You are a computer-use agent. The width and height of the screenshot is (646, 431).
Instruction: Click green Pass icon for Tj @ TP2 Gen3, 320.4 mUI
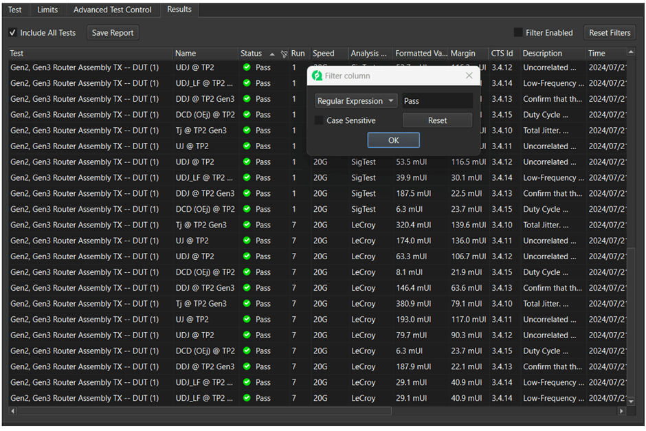247,225
